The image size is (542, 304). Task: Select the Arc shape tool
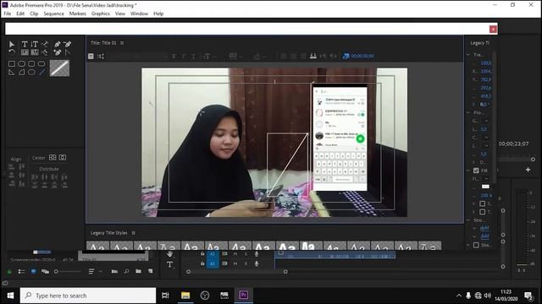pos(21,73)
